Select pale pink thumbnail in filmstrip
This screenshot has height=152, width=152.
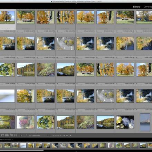(x=111, y=145)
